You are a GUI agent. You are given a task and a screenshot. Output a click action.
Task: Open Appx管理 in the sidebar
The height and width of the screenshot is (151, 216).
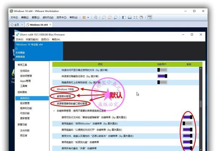coord(25,81)
